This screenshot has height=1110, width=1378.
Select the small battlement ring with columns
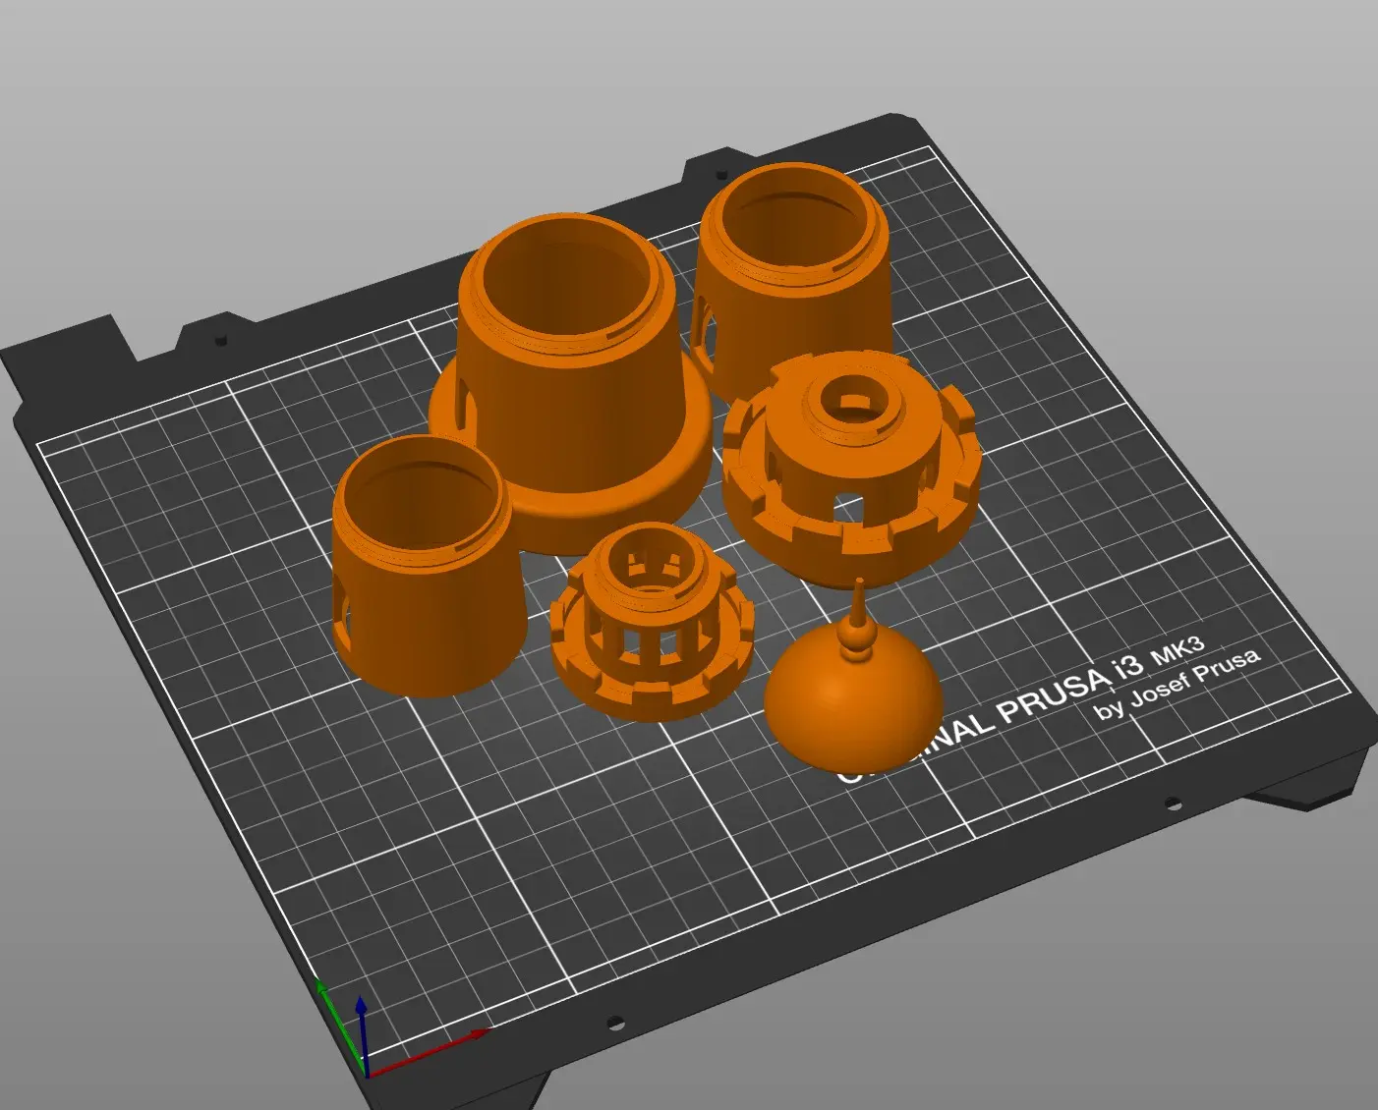653,622
